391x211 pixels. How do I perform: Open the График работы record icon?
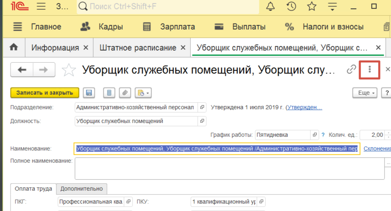click(315, 135)
